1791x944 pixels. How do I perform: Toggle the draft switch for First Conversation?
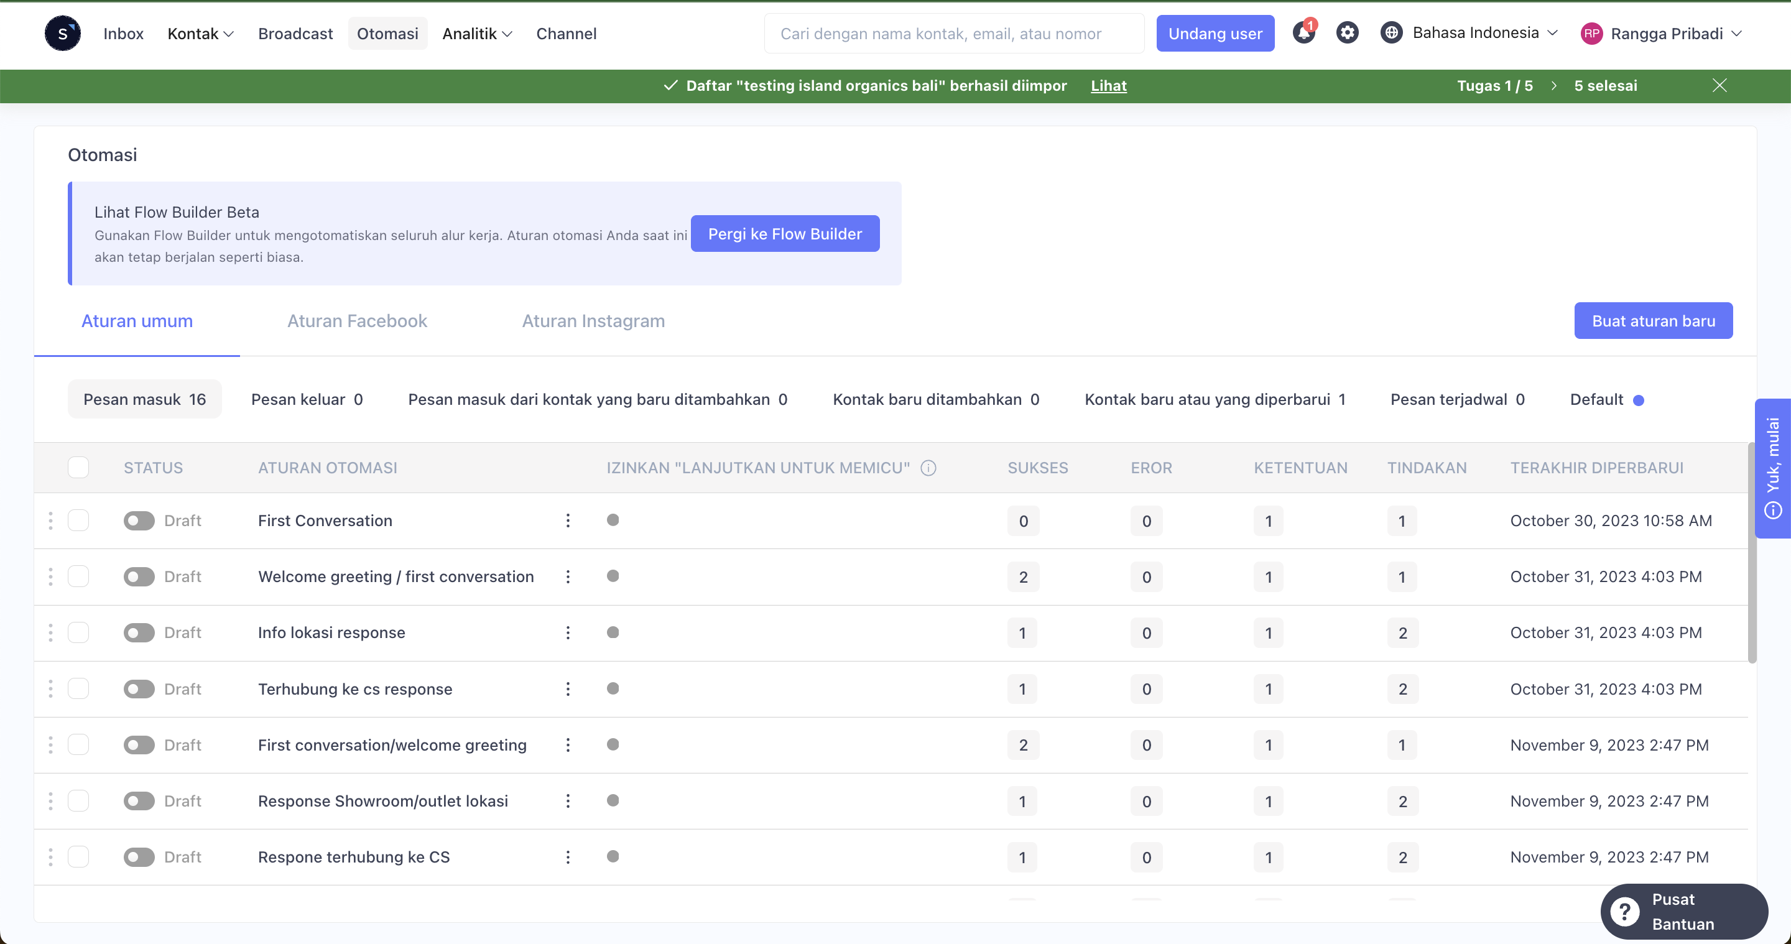[x=137, y=521]
